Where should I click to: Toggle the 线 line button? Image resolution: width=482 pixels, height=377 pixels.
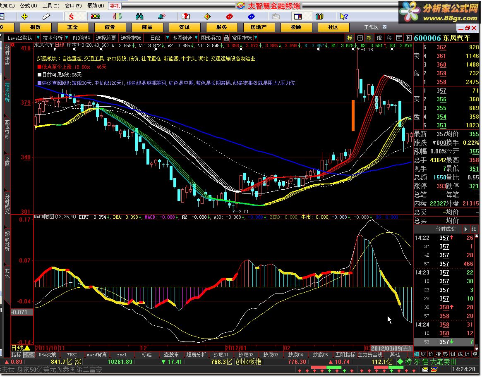pos(379,38)
